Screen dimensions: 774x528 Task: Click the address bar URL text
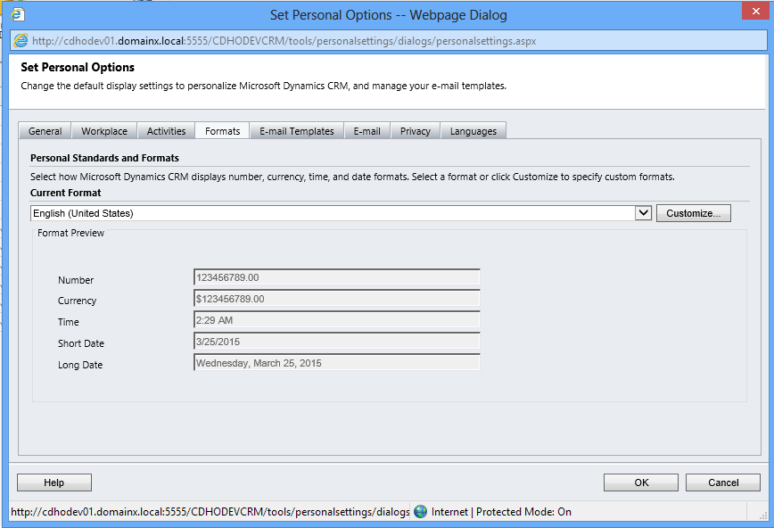click(x=284, y=41)
